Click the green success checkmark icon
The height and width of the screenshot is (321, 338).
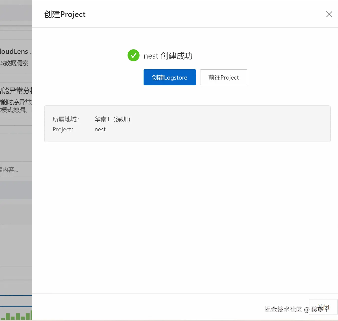(x=134, y=55)
